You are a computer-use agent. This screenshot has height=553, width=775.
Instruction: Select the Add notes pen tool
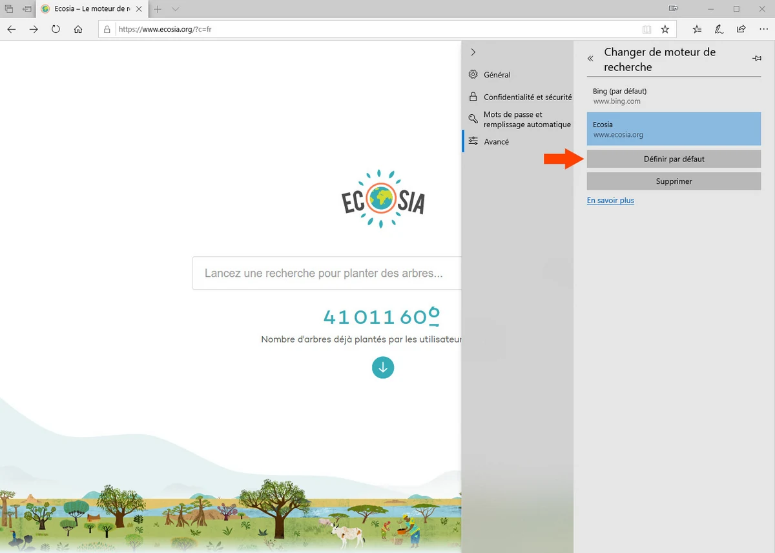click(719, 29)
